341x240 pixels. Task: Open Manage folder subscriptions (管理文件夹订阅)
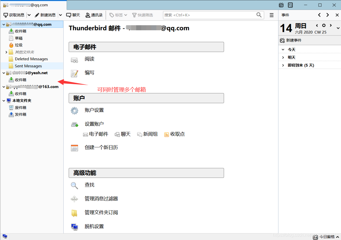[101, 212]
